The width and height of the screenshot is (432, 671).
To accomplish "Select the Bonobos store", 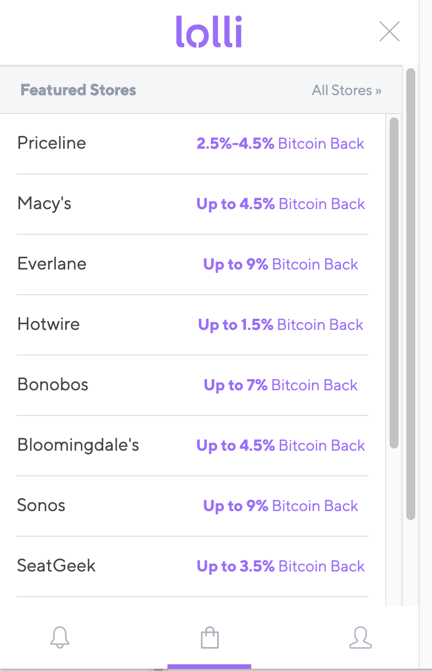I will tap(53, 385).
